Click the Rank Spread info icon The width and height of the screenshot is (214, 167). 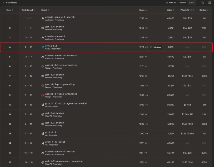point(34,10)
